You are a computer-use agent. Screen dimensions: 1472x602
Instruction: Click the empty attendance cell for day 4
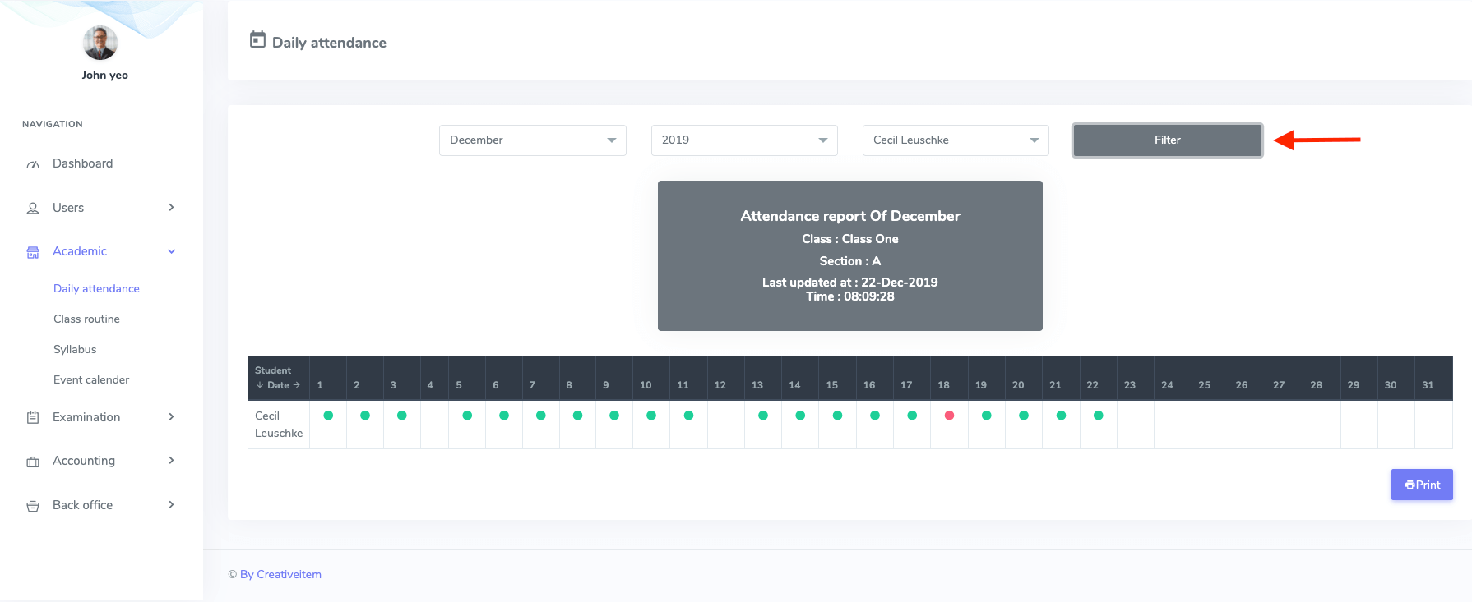[x=434, y=425]
